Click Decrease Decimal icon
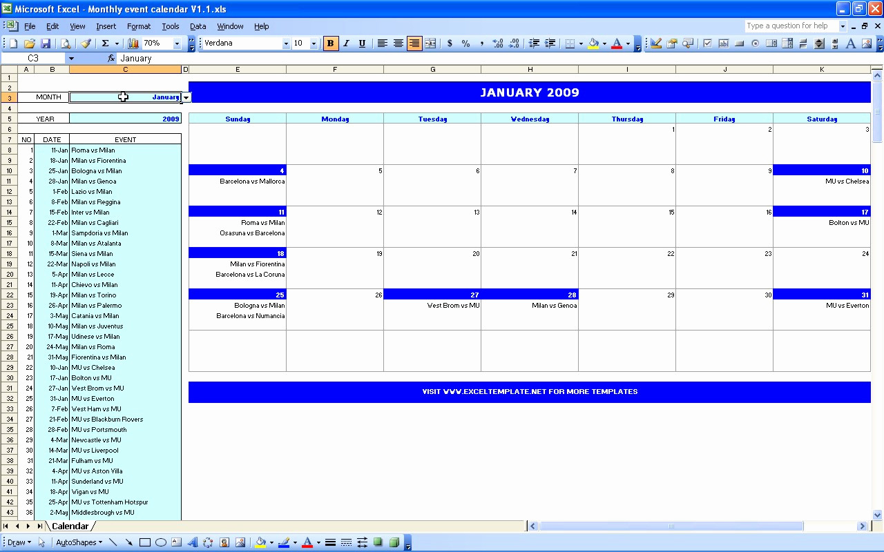 coord(514,43)
